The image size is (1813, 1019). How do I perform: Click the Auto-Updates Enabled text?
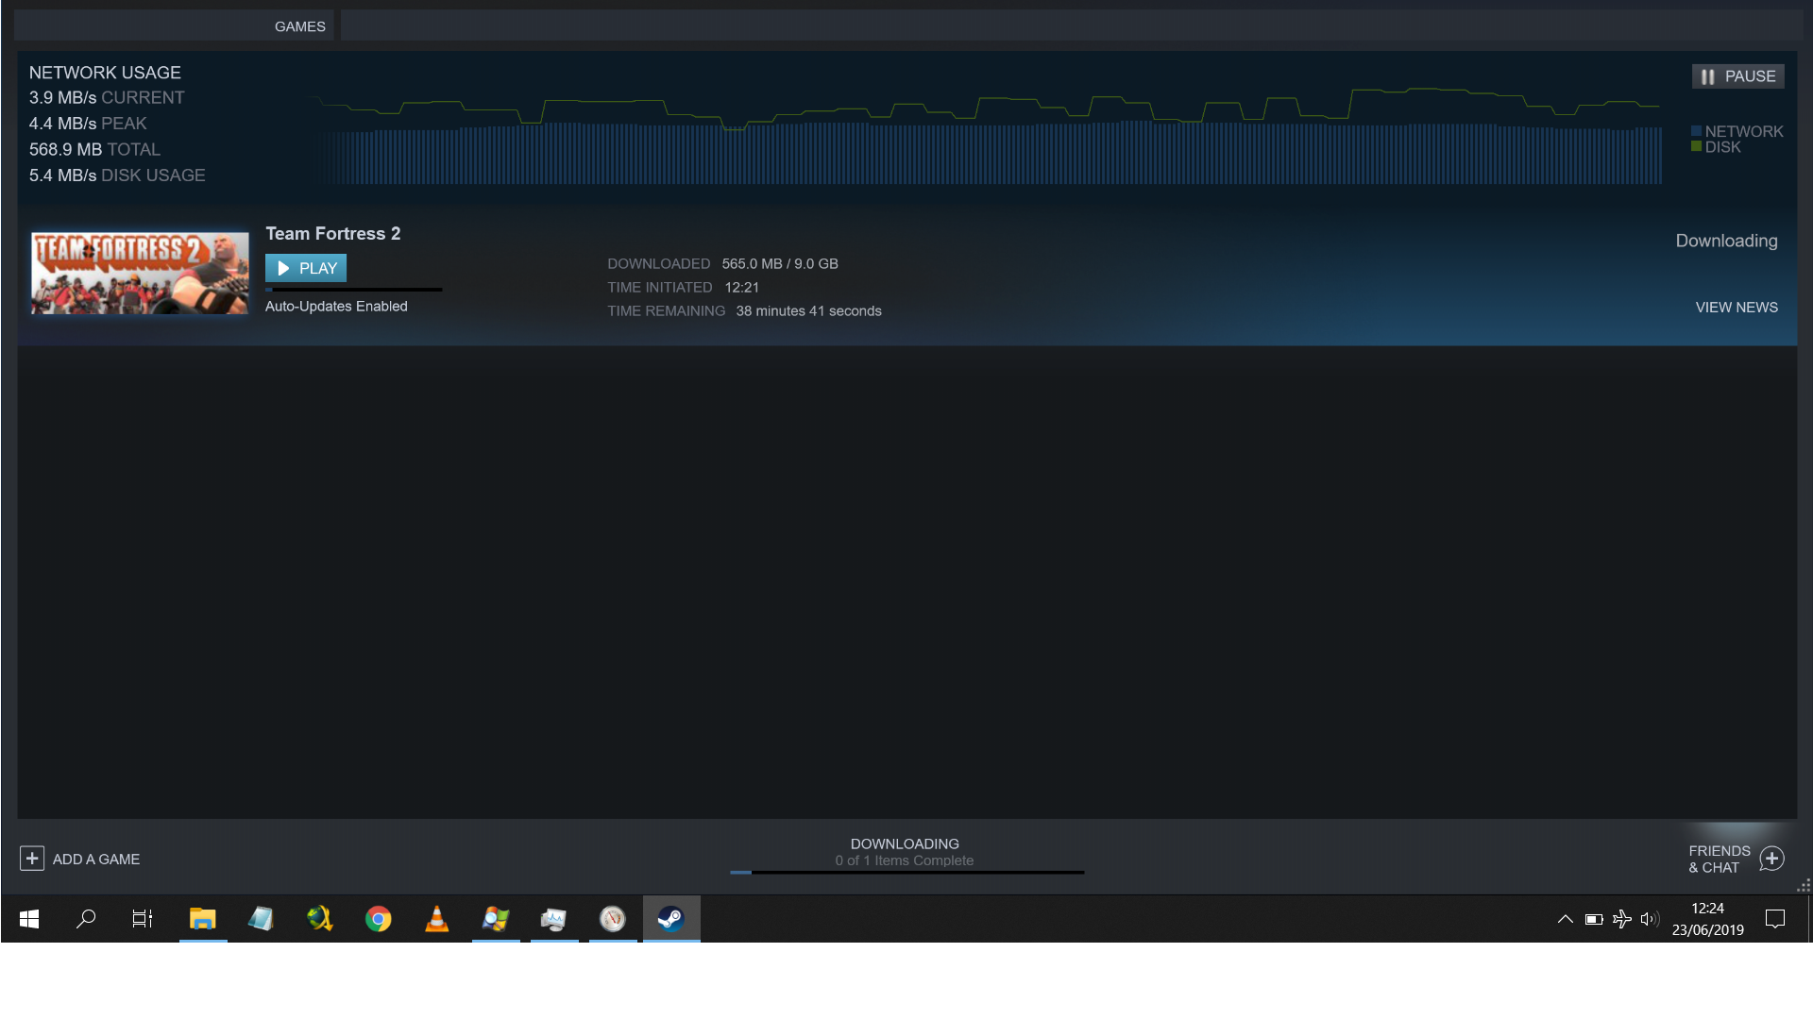(x=336, y=307)
